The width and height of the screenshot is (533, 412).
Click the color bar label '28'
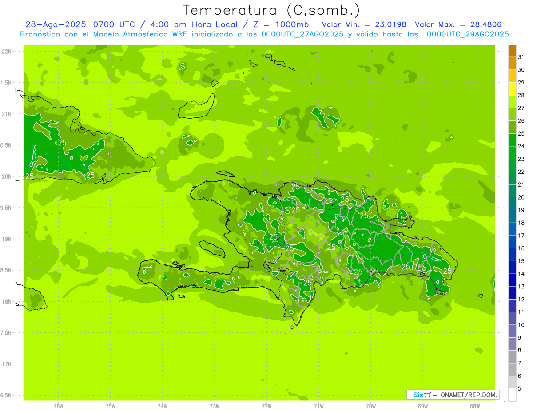[521, 95]
